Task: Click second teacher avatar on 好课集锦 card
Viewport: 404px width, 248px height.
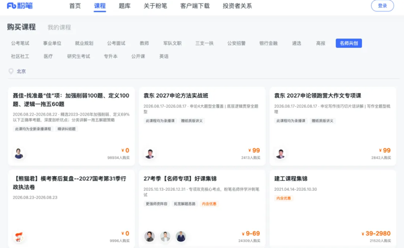Action: tap(165, 236)
